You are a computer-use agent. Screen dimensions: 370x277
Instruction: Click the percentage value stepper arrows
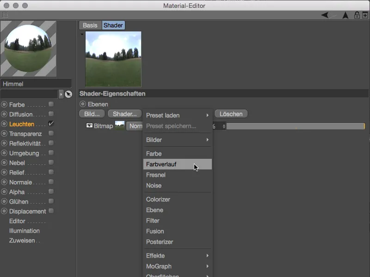[224, 126]
